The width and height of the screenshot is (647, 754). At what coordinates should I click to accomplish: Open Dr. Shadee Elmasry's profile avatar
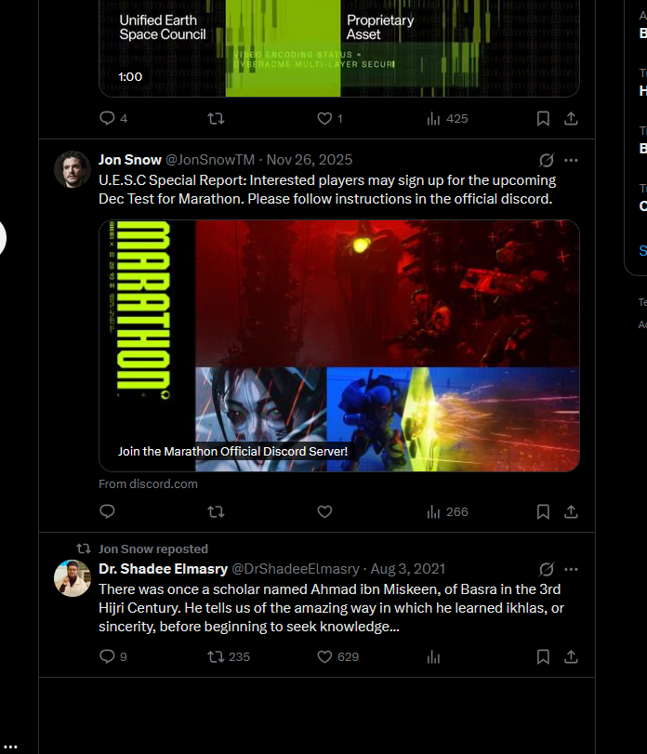pos(73,578)
